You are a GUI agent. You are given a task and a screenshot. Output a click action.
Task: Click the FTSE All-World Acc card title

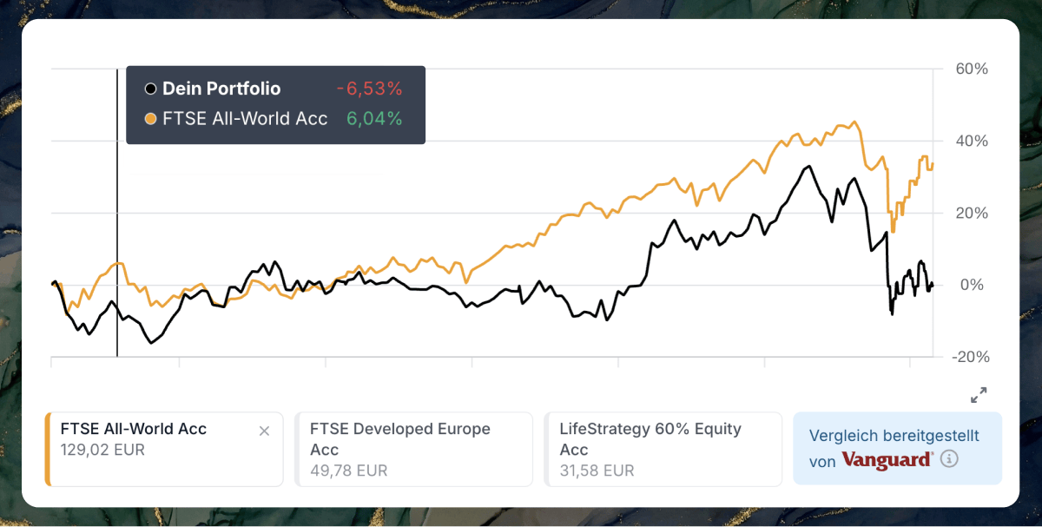[x=134, y=429]
